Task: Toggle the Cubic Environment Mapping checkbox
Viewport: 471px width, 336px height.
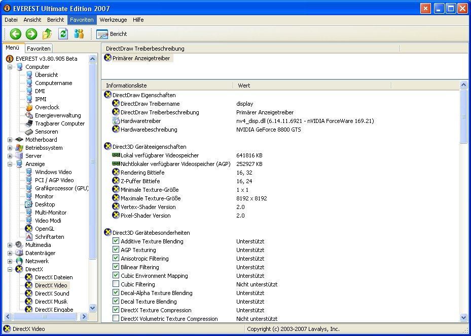Action: coord(116,275)
